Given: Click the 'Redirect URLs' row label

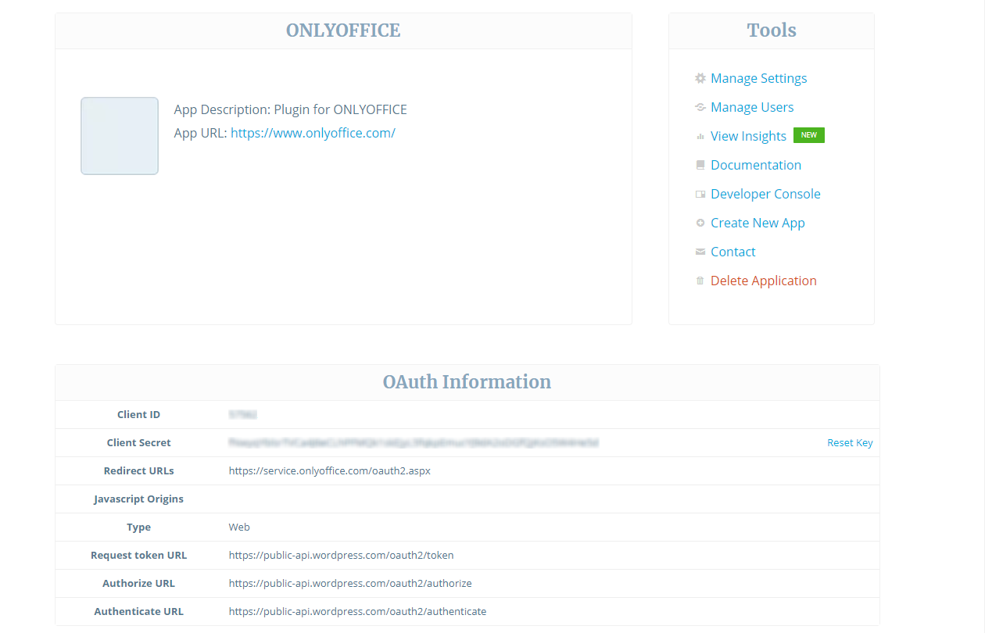Looking at the screenshot, I should [x=139, y=470].
